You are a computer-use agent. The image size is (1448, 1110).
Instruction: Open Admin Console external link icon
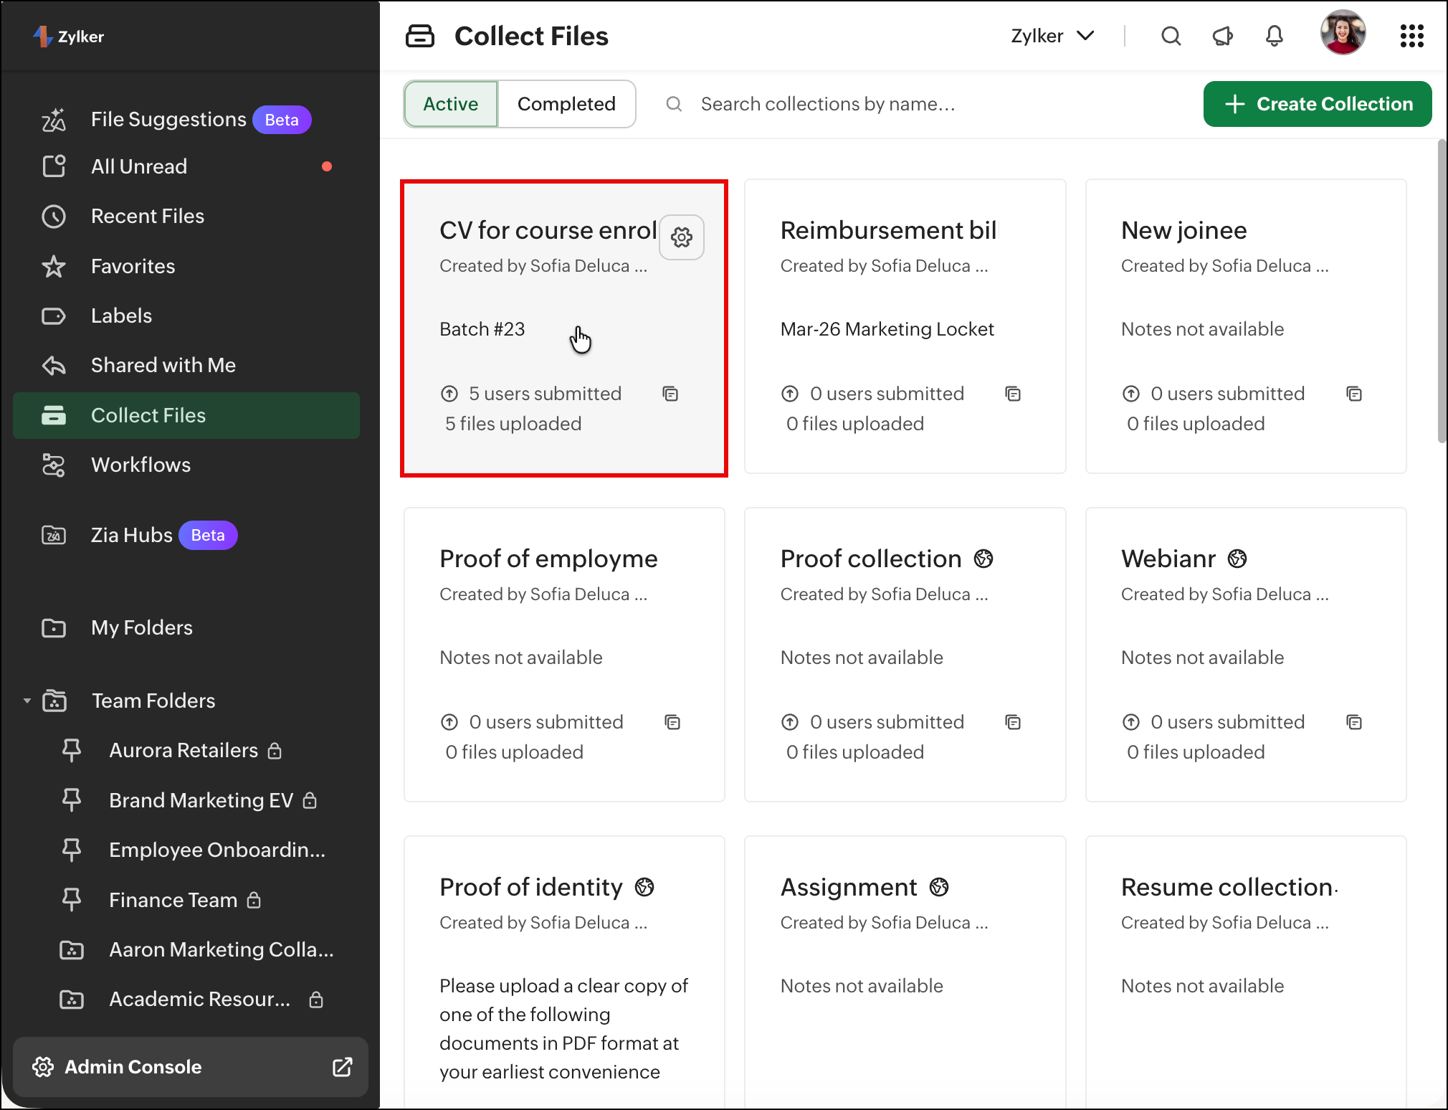343,1067
